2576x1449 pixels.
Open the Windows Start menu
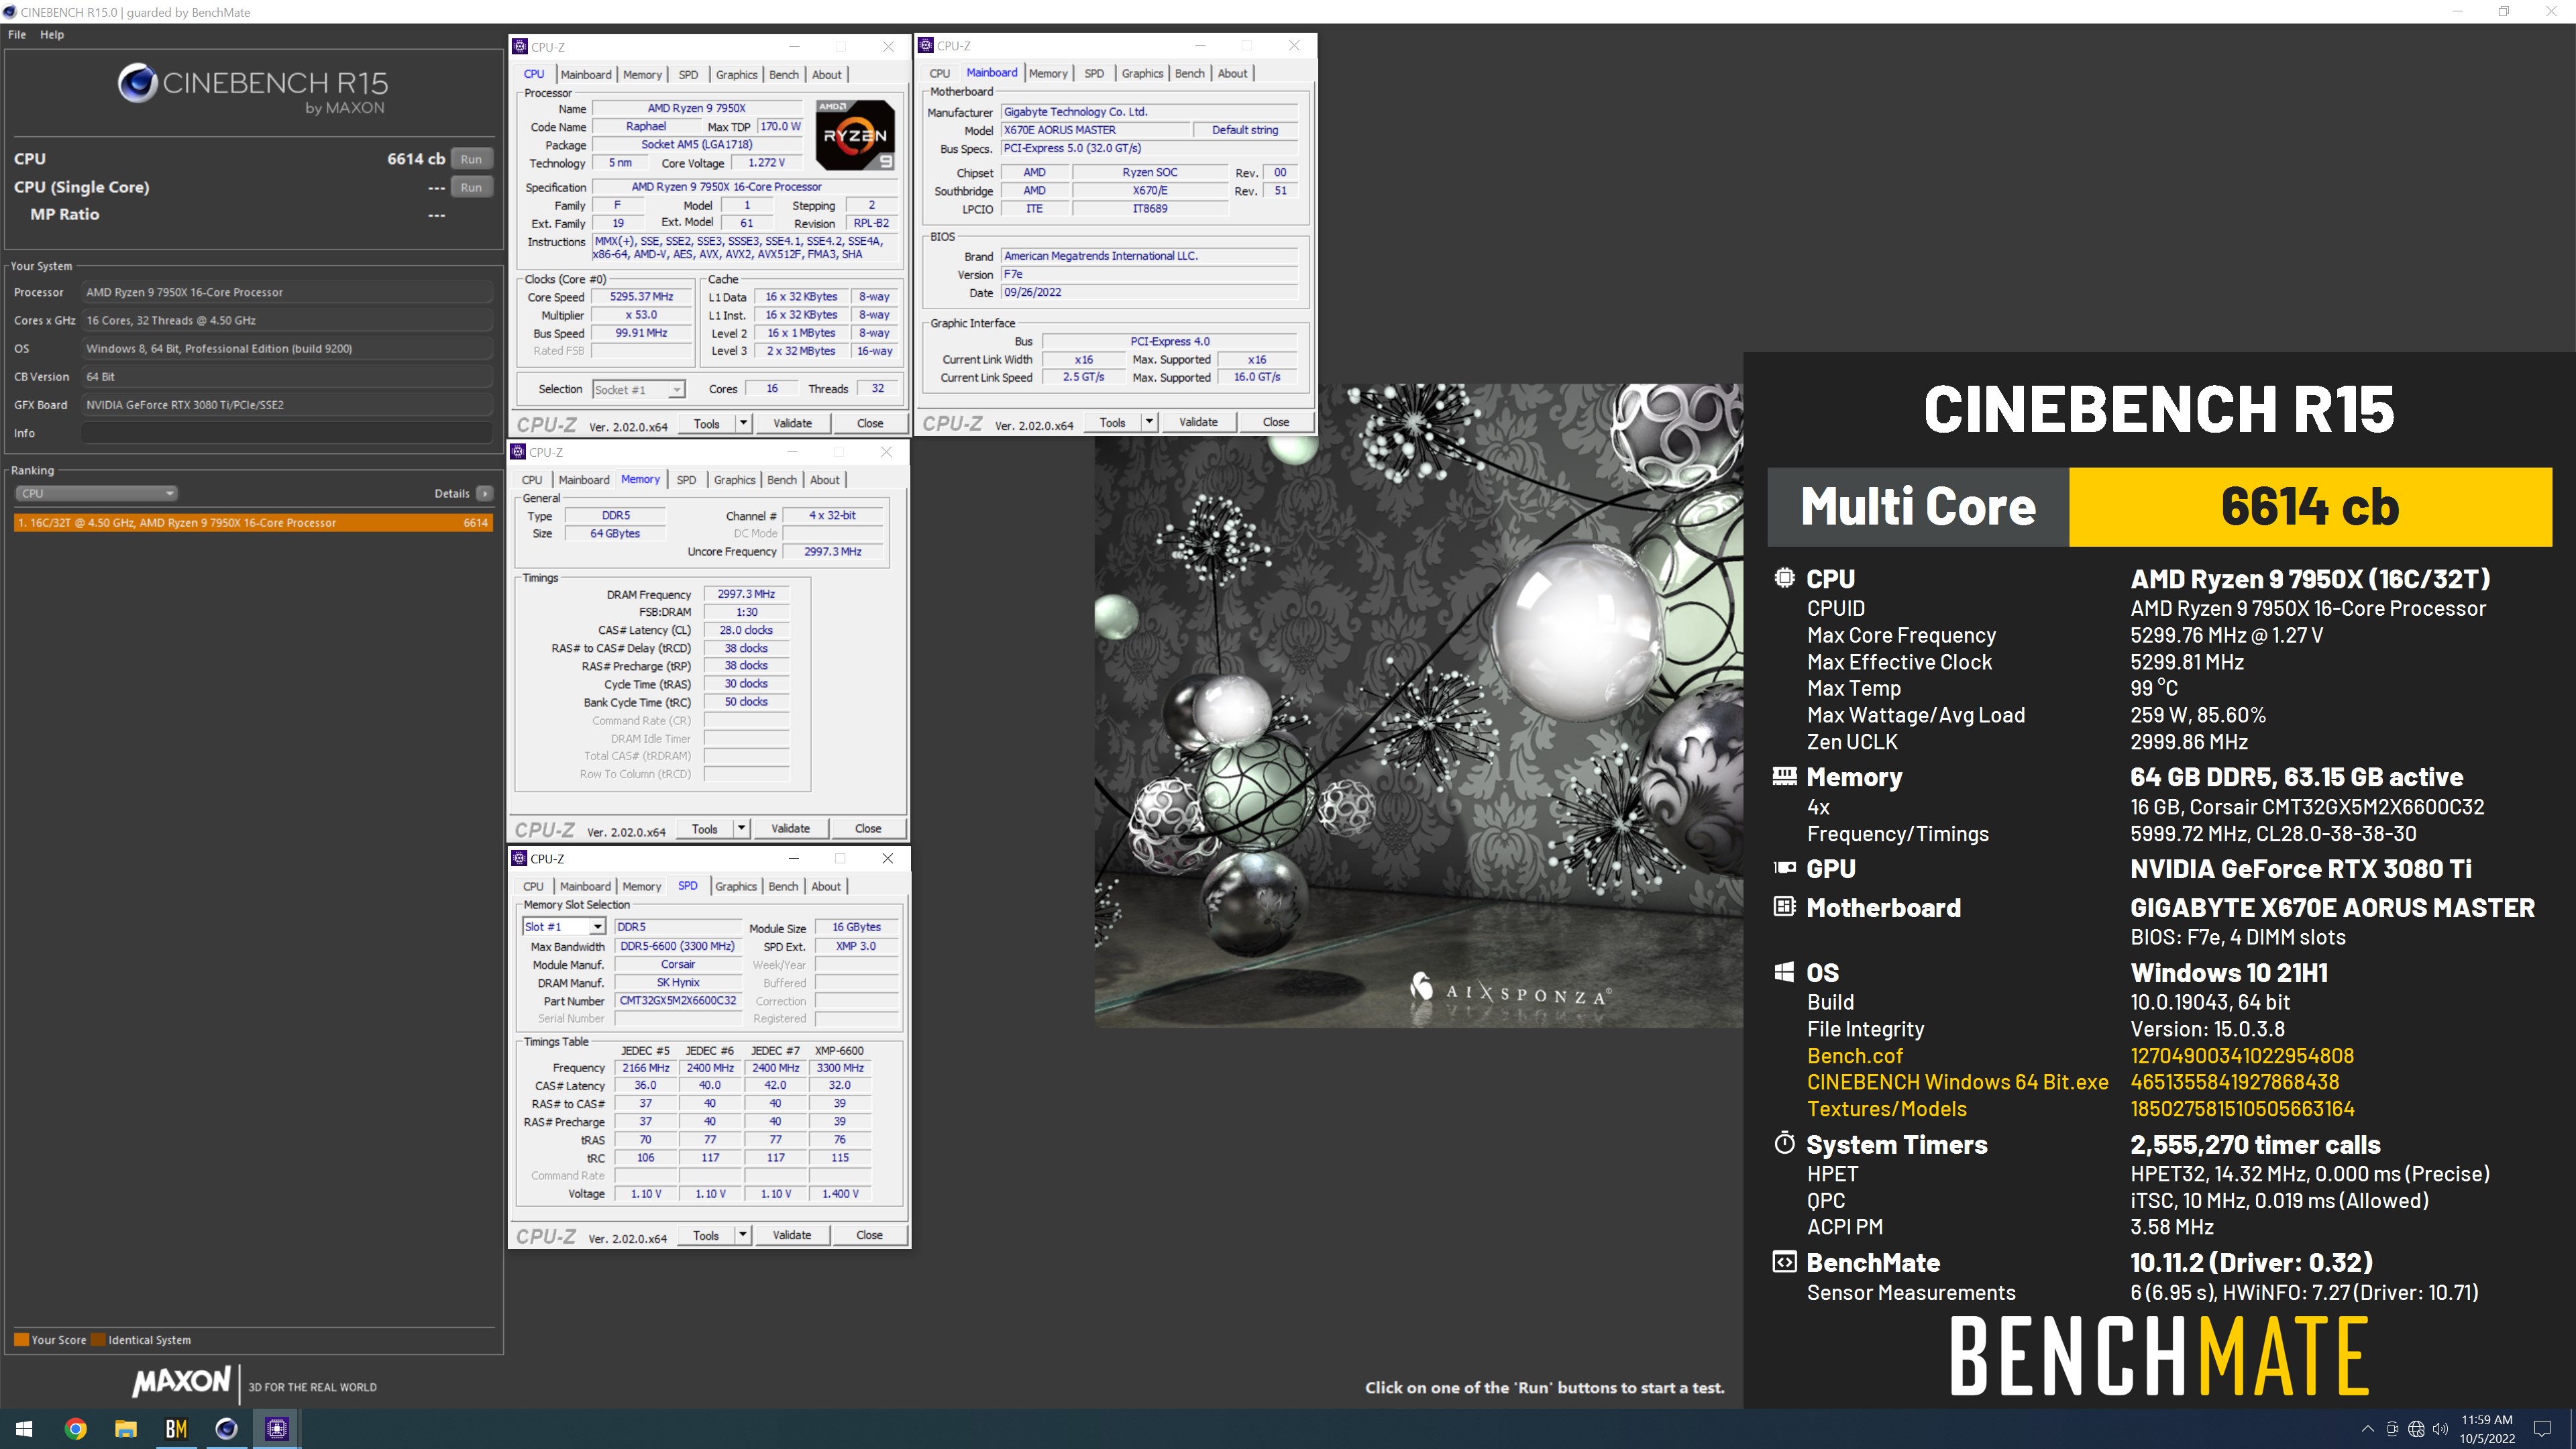click(x=24, y=1429)
